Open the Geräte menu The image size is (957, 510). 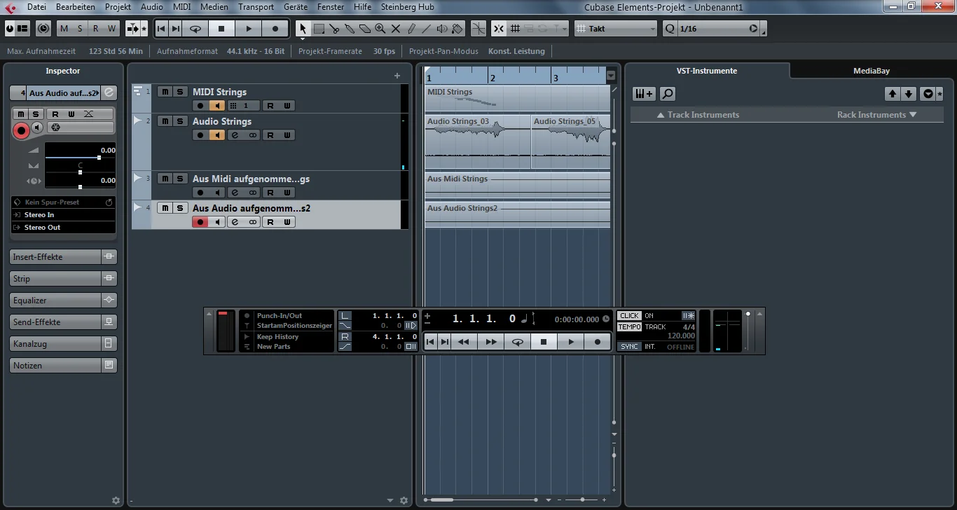click(x=296, y=7)
